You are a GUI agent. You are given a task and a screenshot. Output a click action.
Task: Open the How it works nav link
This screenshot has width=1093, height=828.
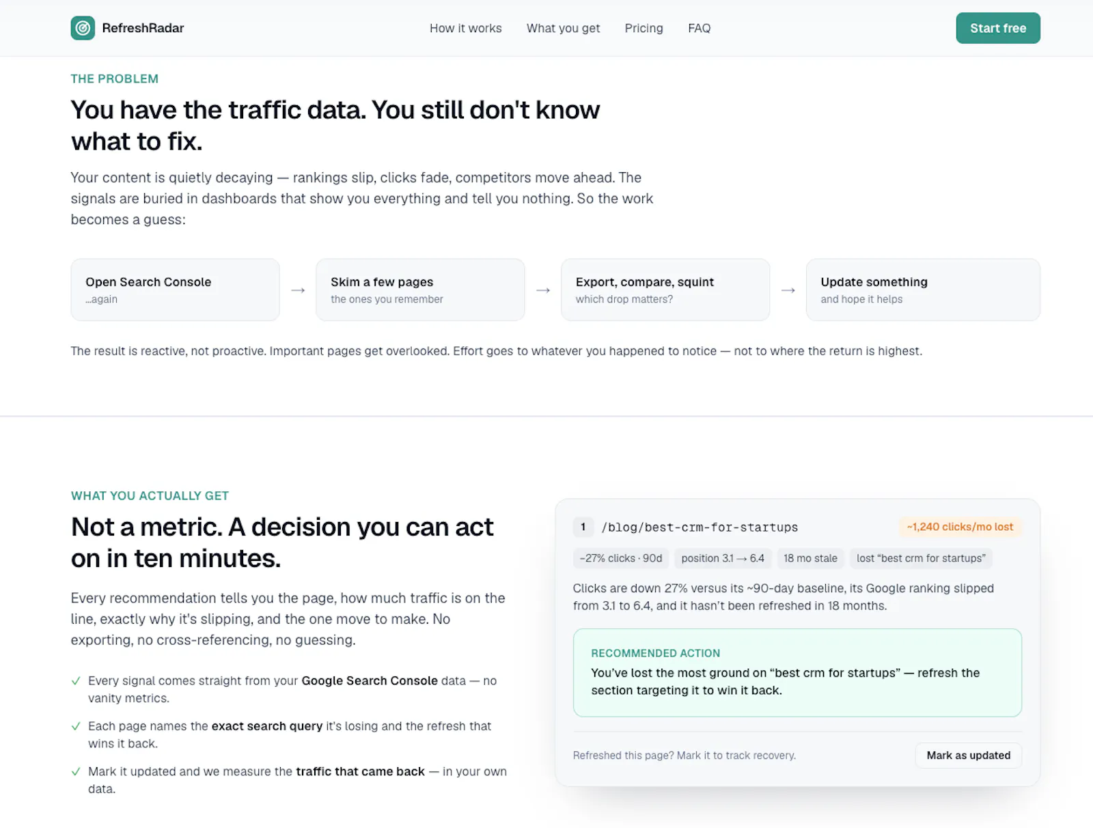coord(466,28)
